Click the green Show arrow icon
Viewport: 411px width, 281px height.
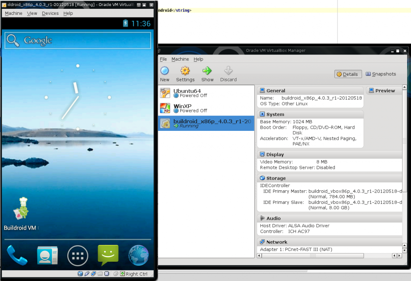click(x=207, y=71)
